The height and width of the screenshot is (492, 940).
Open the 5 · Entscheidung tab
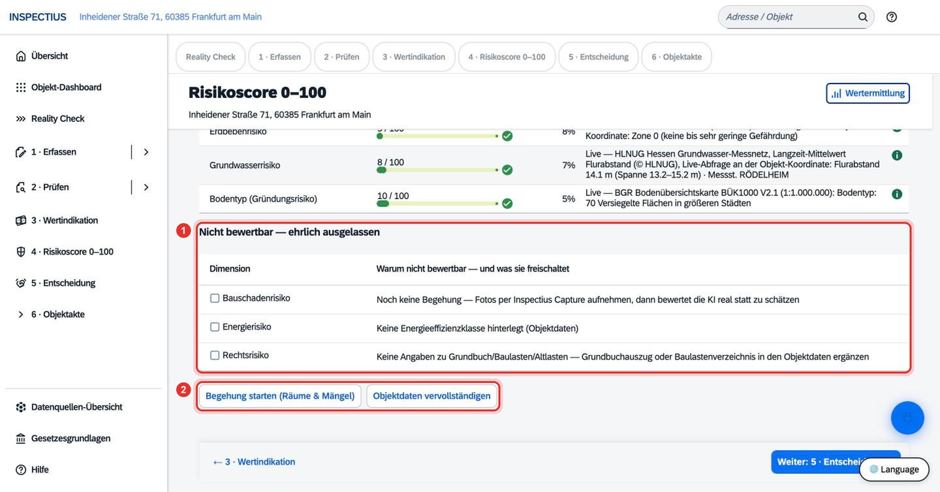click(599, 57)
